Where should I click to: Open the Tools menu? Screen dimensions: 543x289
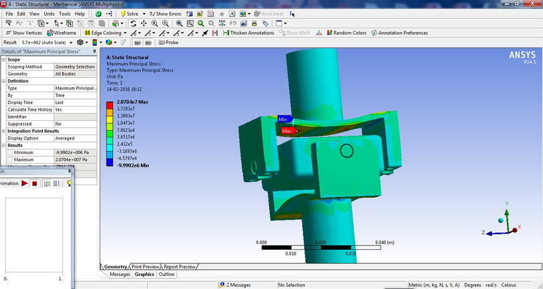pos(64,14)
